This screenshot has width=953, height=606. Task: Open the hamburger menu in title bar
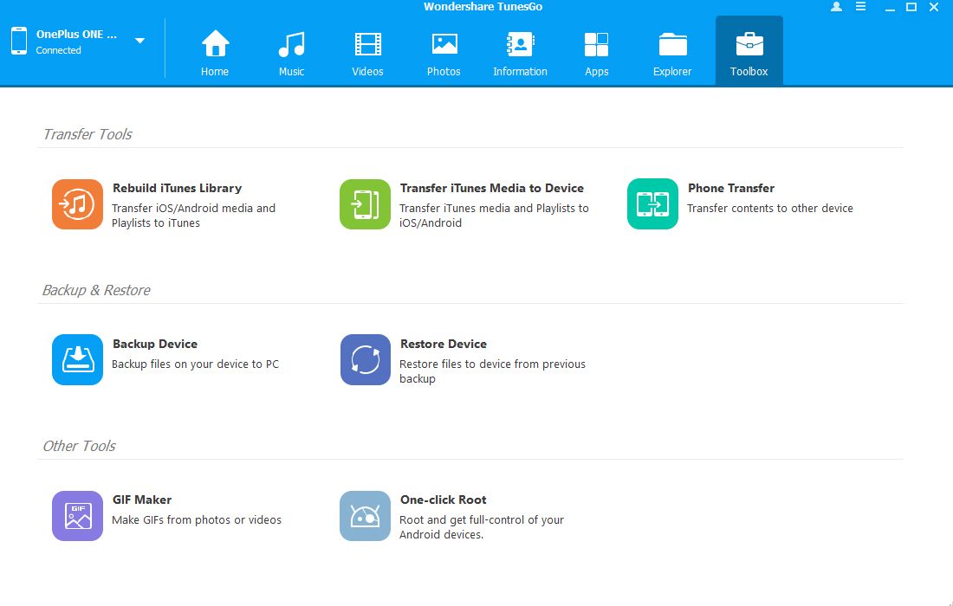coord(860,7)
